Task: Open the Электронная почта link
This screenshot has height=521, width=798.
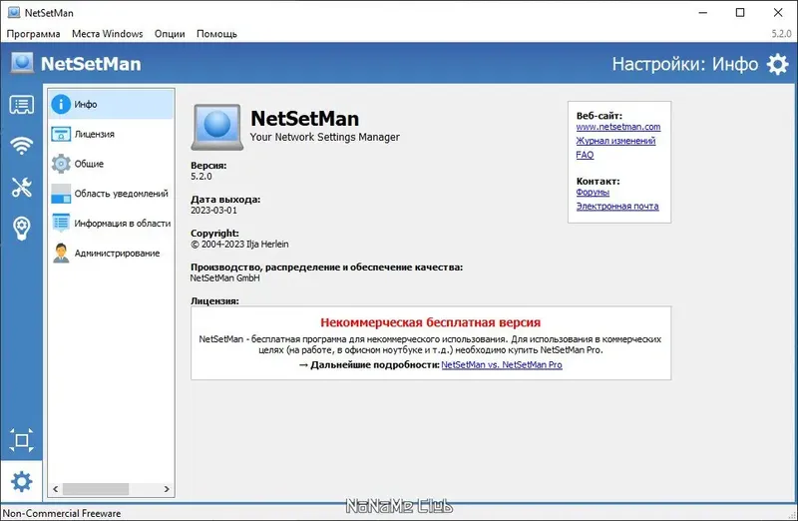Action: click(617, 206)
